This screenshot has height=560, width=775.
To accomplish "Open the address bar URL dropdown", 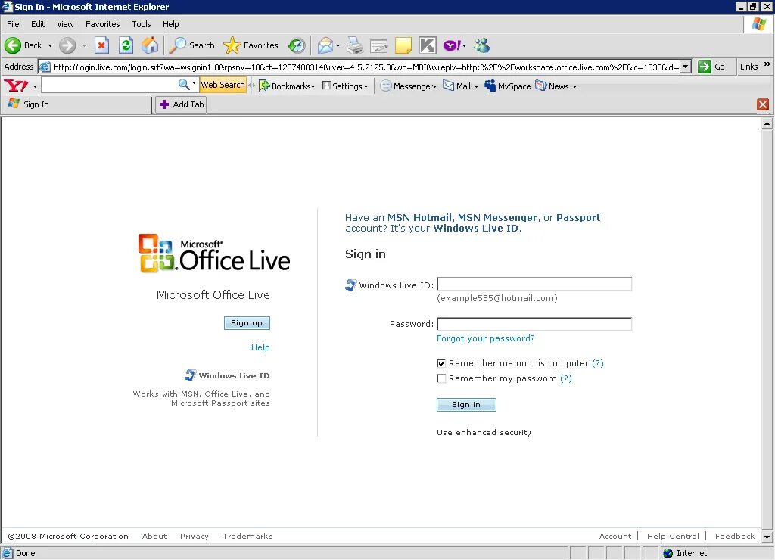I will [x=686, y=67].
